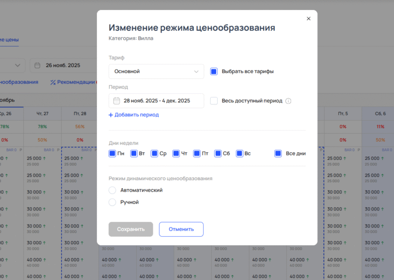Open the Рекомендации link in the background page
394x280 pixels.
click(x=76, y=82)
